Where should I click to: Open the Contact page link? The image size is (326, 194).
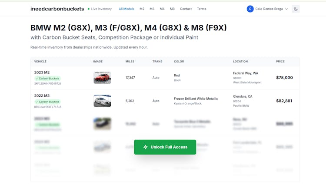[x=186, y=9]
